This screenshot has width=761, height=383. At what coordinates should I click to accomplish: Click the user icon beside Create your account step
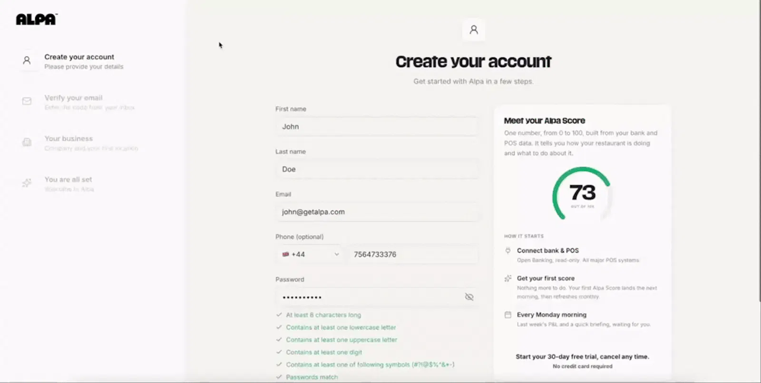(27, 60)
